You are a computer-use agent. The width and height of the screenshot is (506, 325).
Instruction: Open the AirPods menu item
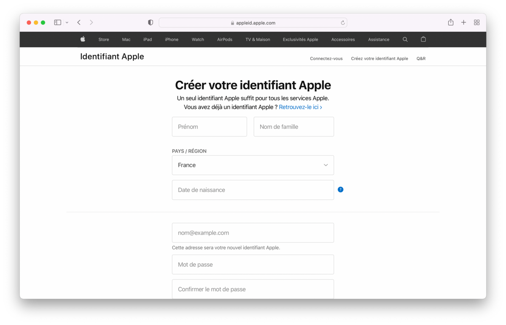(225, 39)
